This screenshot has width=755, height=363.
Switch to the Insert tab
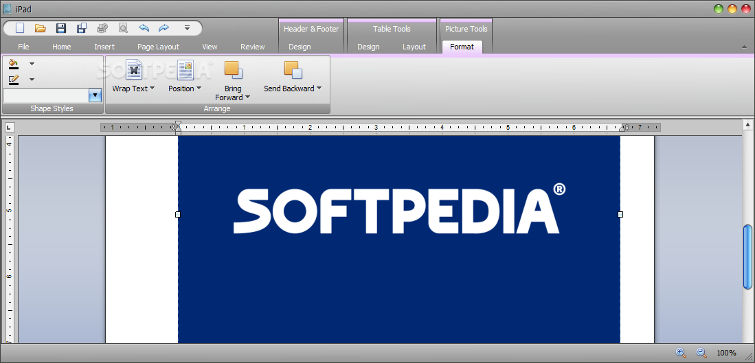[104, 47]
